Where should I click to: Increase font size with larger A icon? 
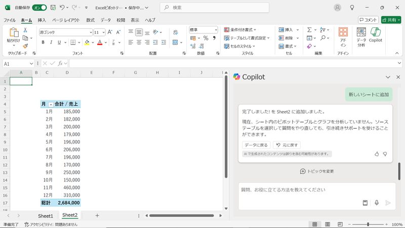(x=110, y=32)
